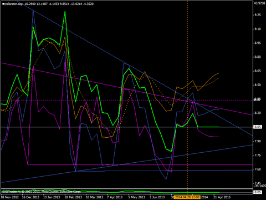The width and height of the screenshot is (266, 200).
Task: Click the 10 Feb 2013 date on the time axis
Action: pos(73,197)
